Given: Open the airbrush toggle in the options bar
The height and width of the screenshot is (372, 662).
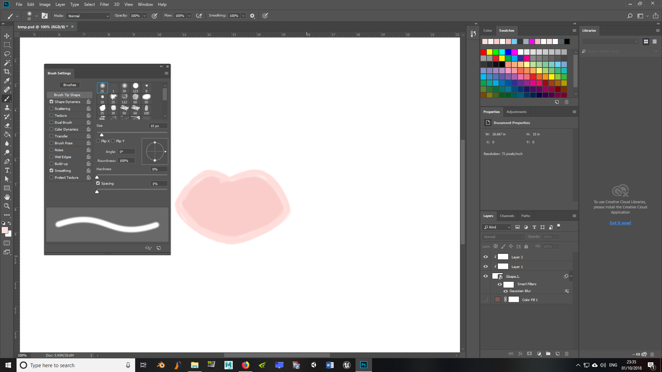Looking at the screenshot, I should pos(199,16).
